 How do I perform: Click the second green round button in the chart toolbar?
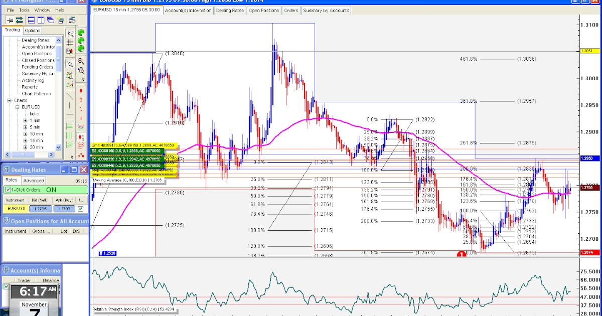tap(81, 41)
